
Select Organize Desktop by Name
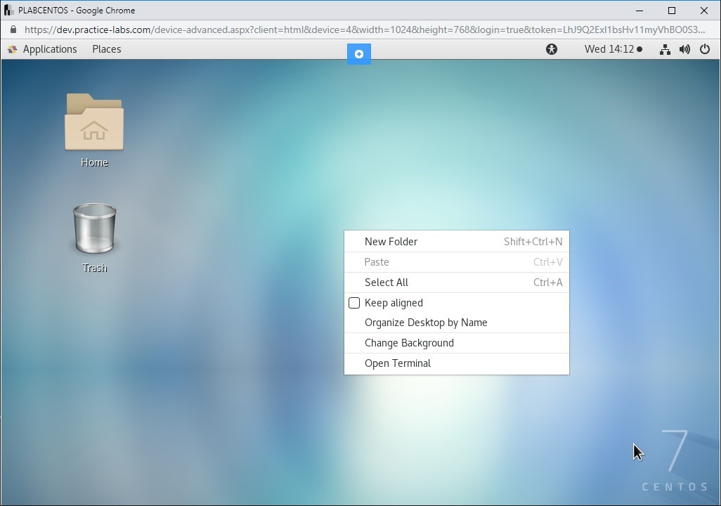tap(425, 323)
